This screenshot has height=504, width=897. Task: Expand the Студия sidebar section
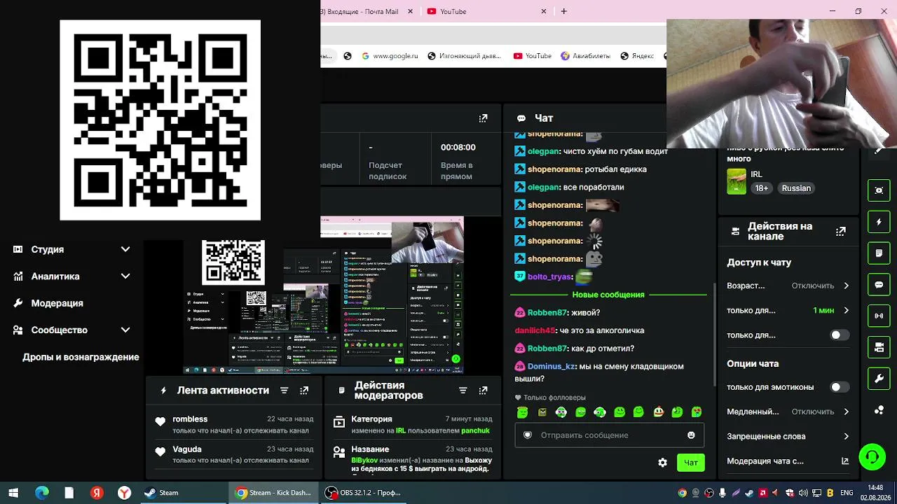pos(73,249)
